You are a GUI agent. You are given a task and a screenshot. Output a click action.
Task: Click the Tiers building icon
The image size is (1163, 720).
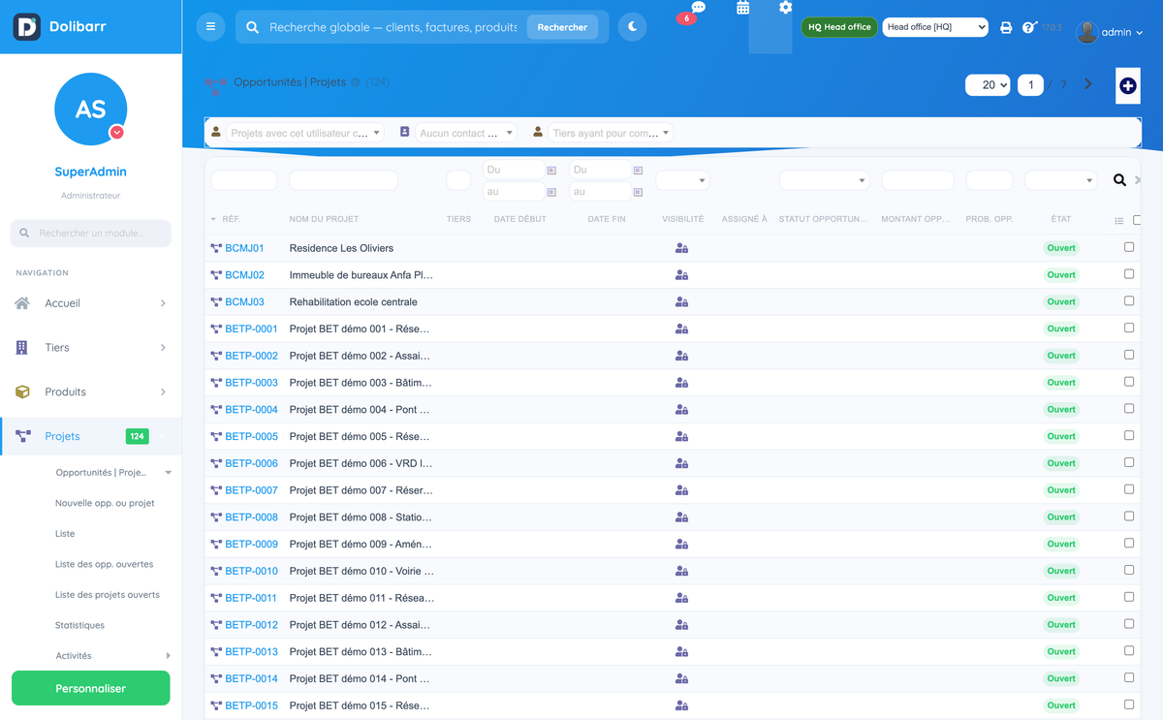click(x=22, y=347)
